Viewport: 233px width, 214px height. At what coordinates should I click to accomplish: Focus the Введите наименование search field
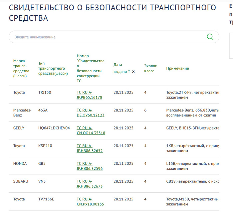pyautogui.click(x=107, y=37)
